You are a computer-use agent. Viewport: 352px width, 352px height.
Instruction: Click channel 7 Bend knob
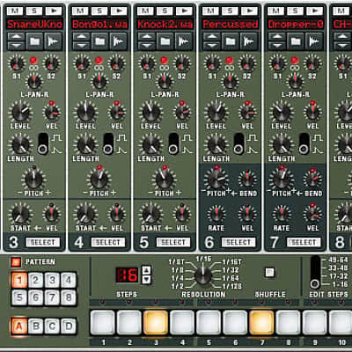312,180
